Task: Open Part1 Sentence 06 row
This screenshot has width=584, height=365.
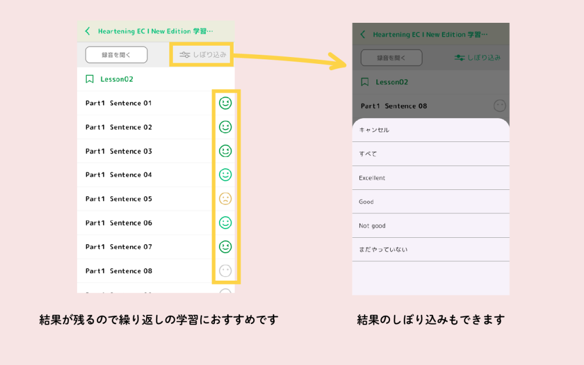Action: (156, 223)
